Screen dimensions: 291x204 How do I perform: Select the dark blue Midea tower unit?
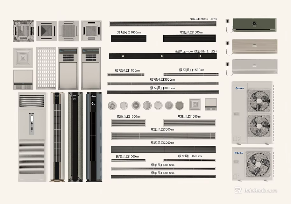click(x=94, y=137)
